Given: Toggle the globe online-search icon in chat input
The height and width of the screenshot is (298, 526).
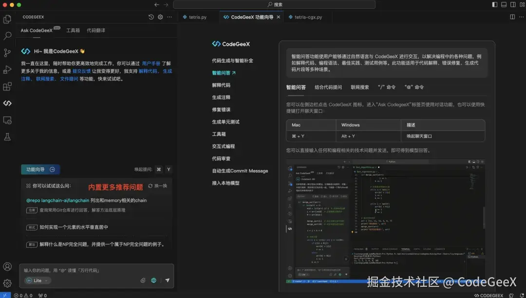Looking at the screenshot, I should pyautogui.click(x=153, y=280).
